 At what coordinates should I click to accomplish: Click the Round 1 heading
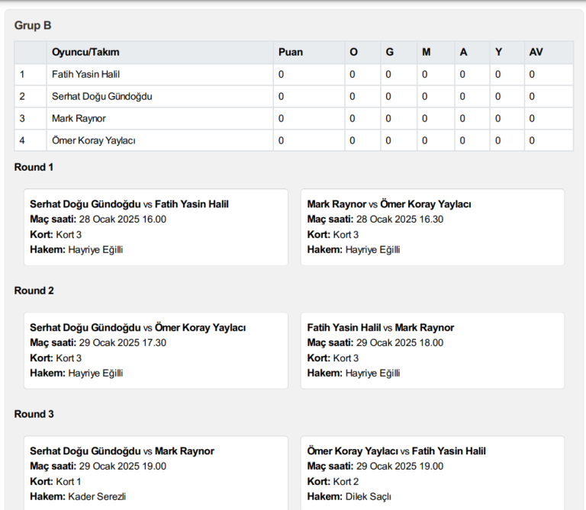34,168
